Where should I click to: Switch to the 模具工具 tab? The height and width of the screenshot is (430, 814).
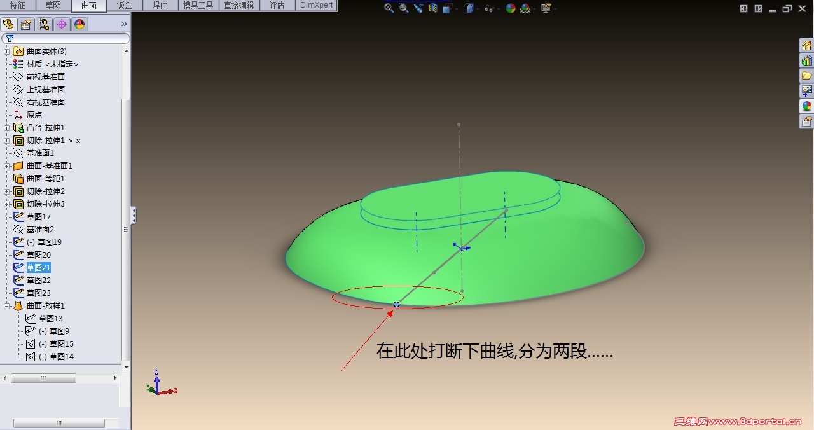[x=198, y=6]
